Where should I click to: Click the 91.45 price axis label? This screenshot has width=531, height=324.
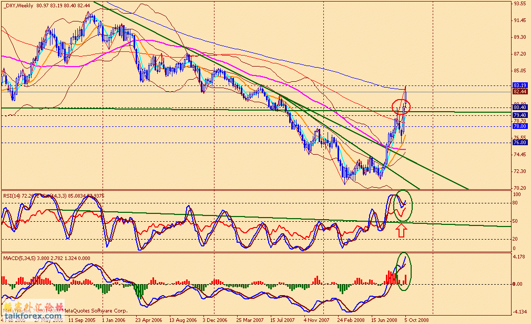[520, 20]
